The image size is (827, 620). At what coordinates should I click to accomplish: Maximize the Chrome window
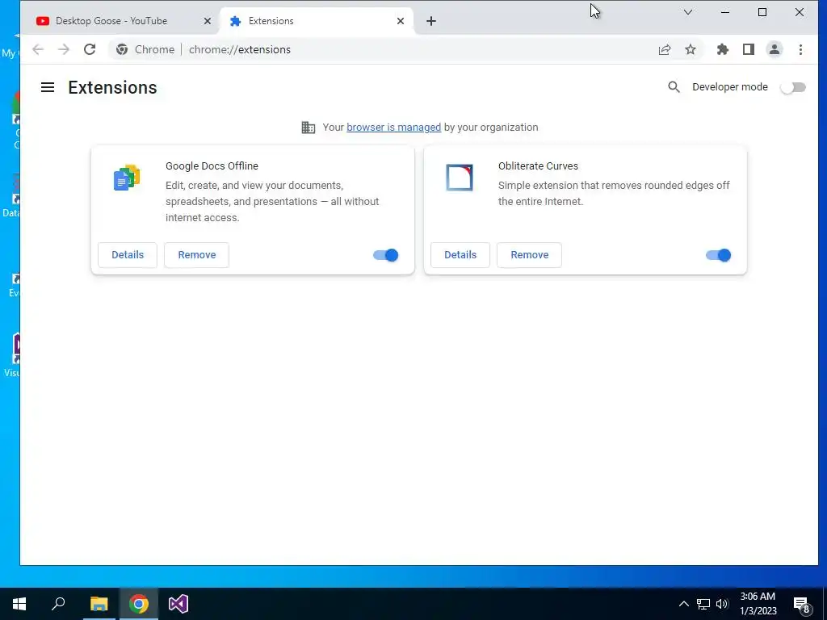click(x=762, y=12)
